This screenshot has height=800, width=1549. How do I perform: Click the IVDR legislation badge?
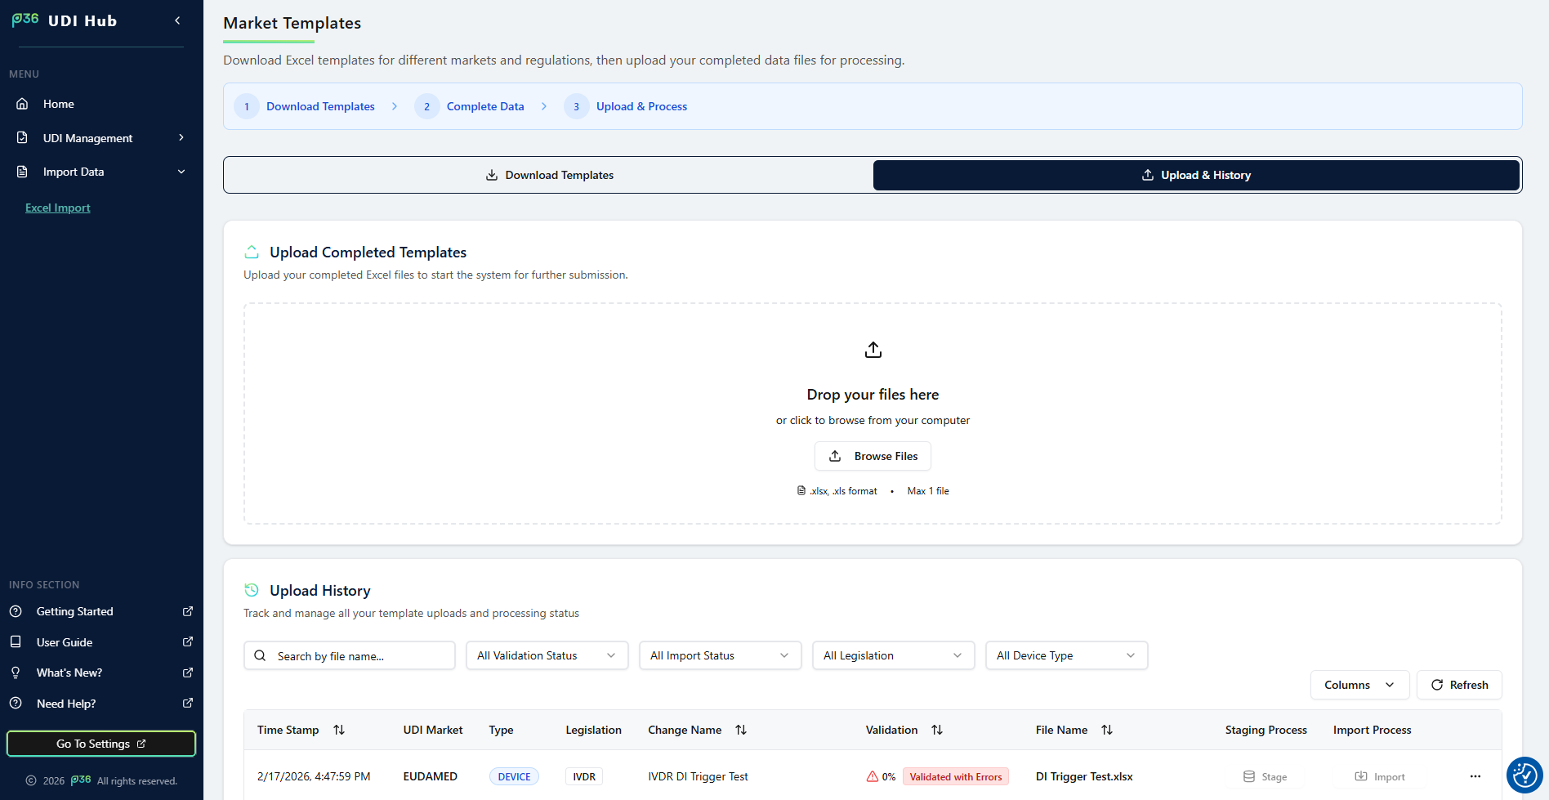pyautogui.click(x=584, y=776)
